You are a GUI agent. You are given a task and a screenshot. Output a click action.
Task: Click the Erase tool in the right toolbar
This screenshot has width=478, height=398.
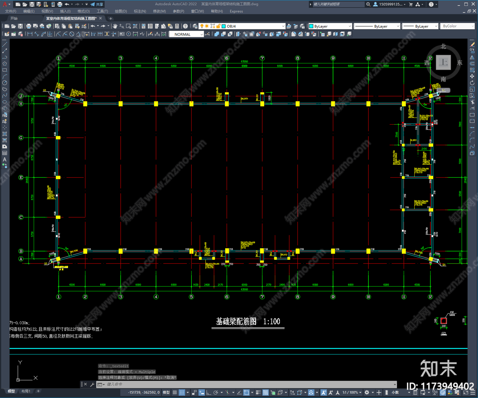click(472, 44)
